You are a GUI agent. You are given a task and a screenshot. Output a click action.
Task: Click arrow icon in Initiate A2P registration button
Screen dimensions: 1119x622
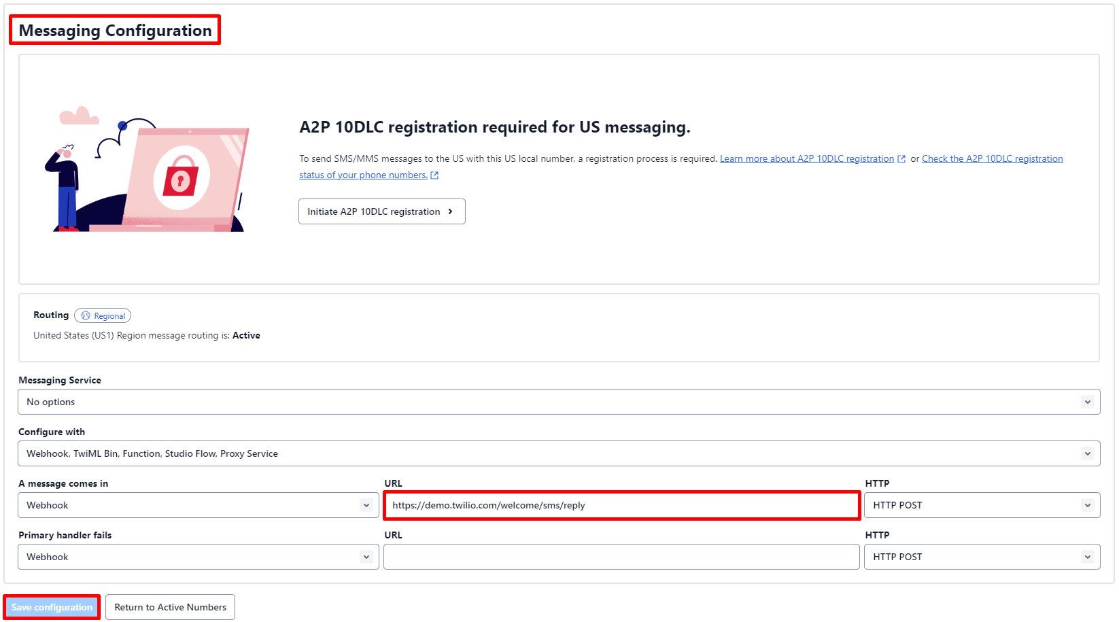point(450,212)
